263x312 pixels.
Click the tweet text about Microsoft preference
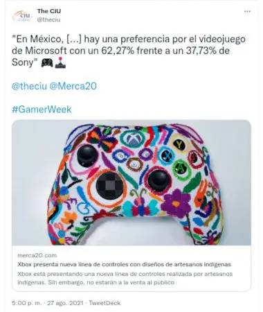[129, 51]
